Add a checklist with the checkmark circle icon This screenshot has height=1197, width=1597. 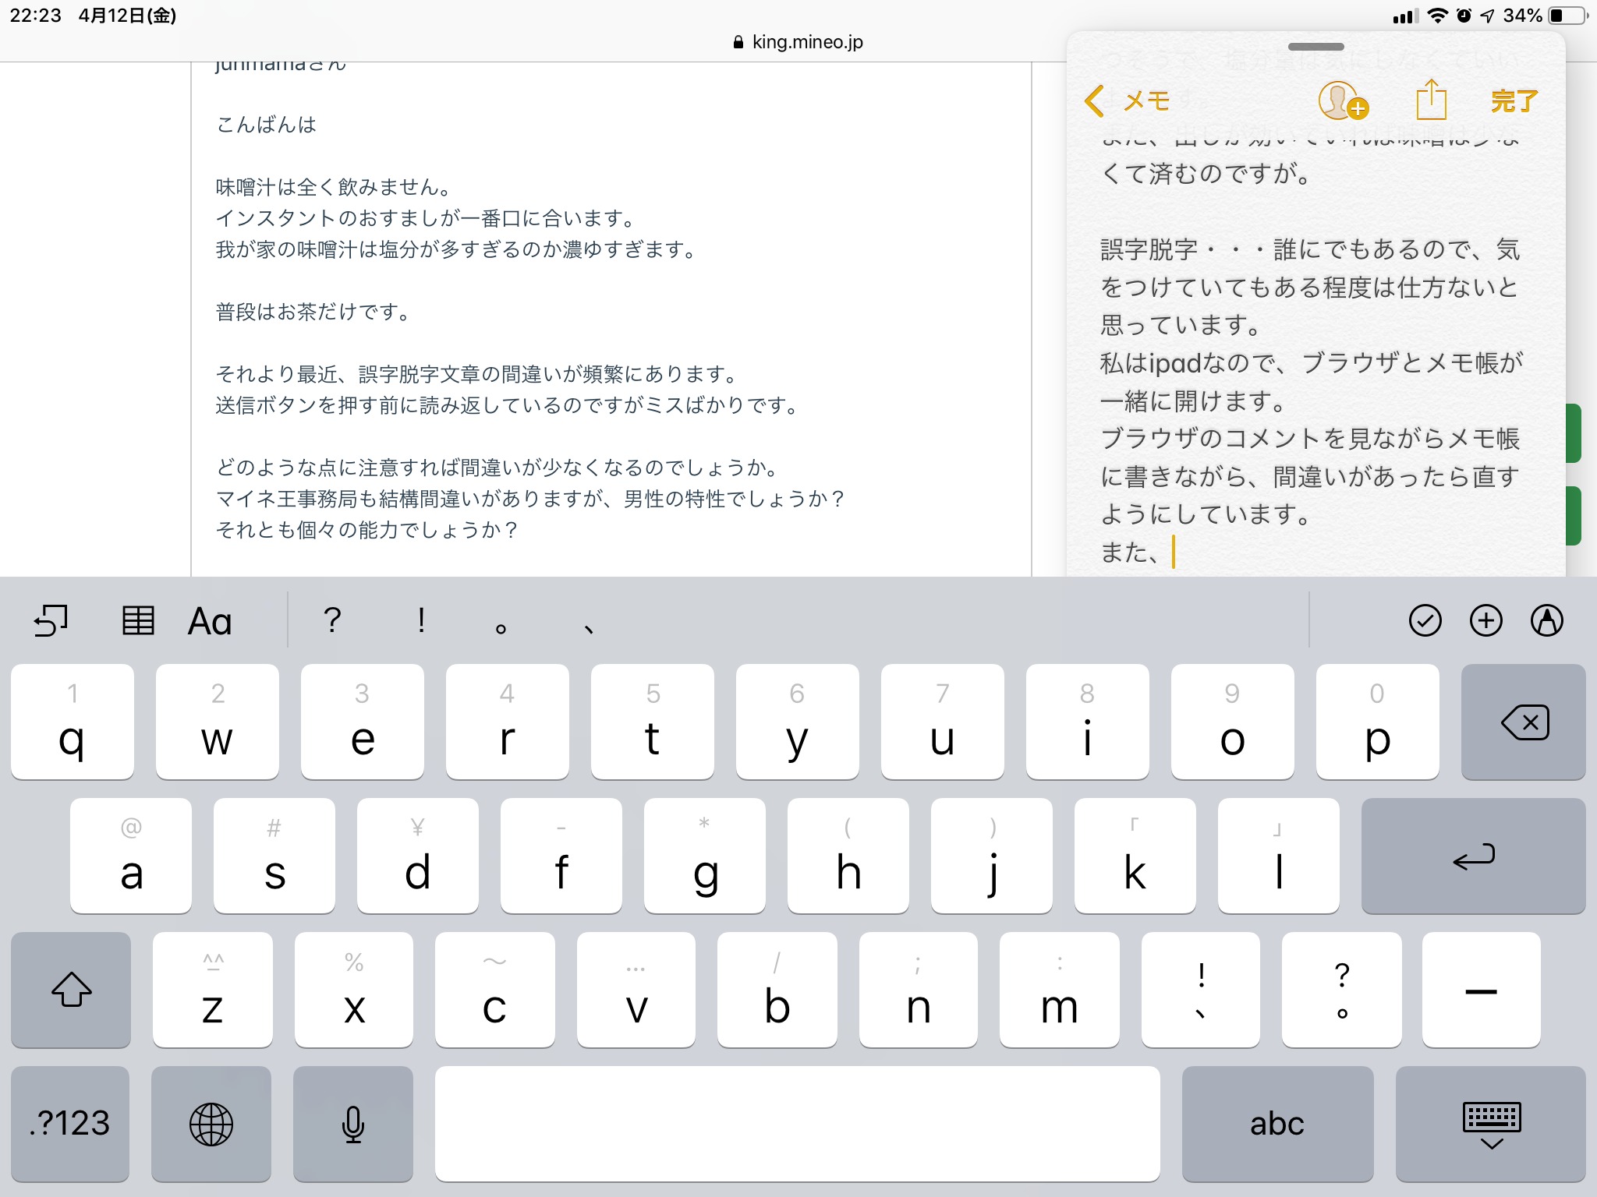(1425, 621)
